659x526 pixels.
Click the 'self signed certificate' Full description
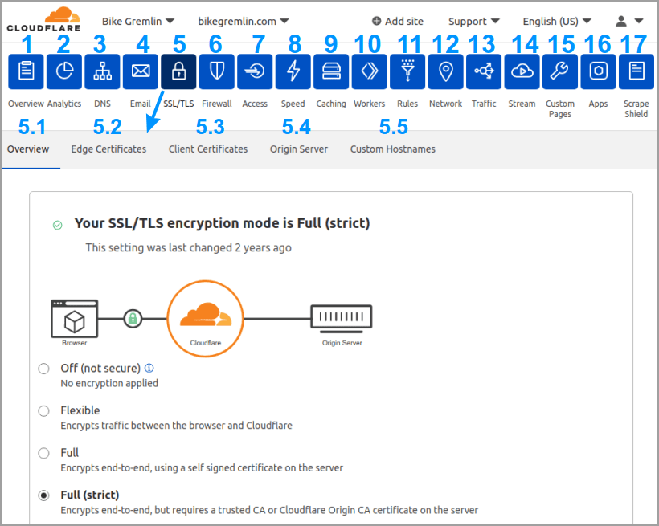[202, 468]
